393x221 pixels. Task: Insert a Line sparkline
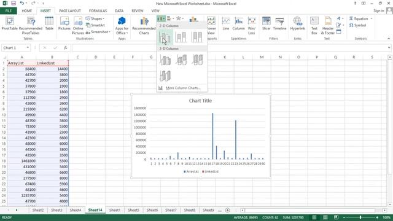pyautogui.click(x=226, y=24)
